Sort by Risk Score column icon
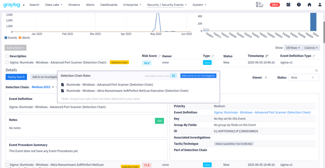The width and height of the screenshot is (325, 168). tap(160, 56)
